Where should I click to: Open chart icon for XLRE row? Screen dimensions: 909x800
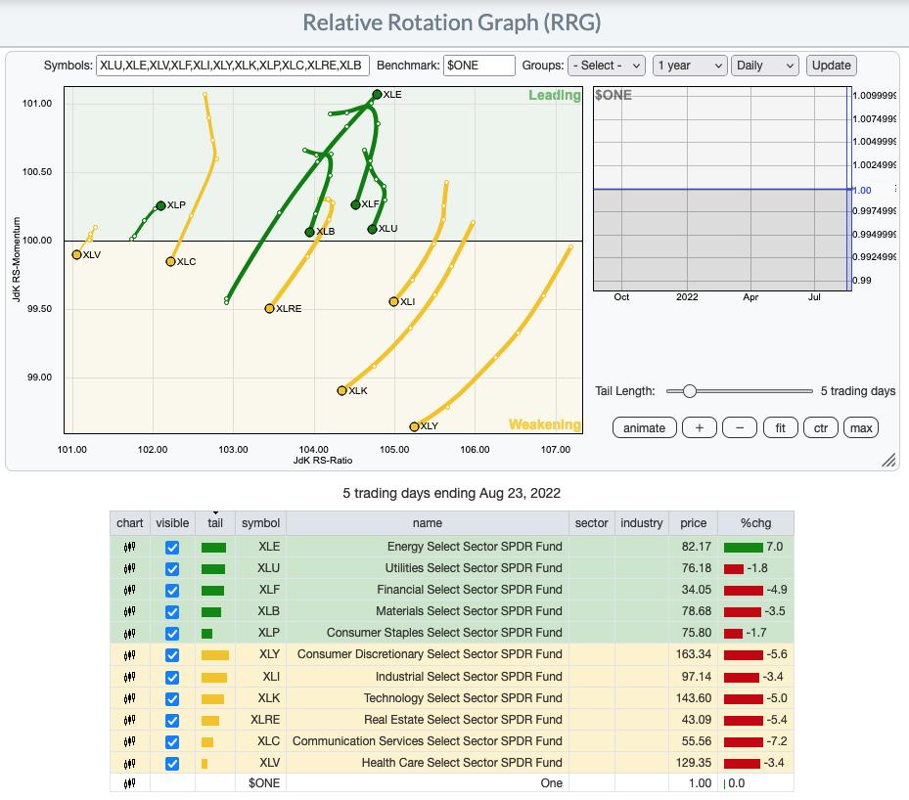click(130, 720)
